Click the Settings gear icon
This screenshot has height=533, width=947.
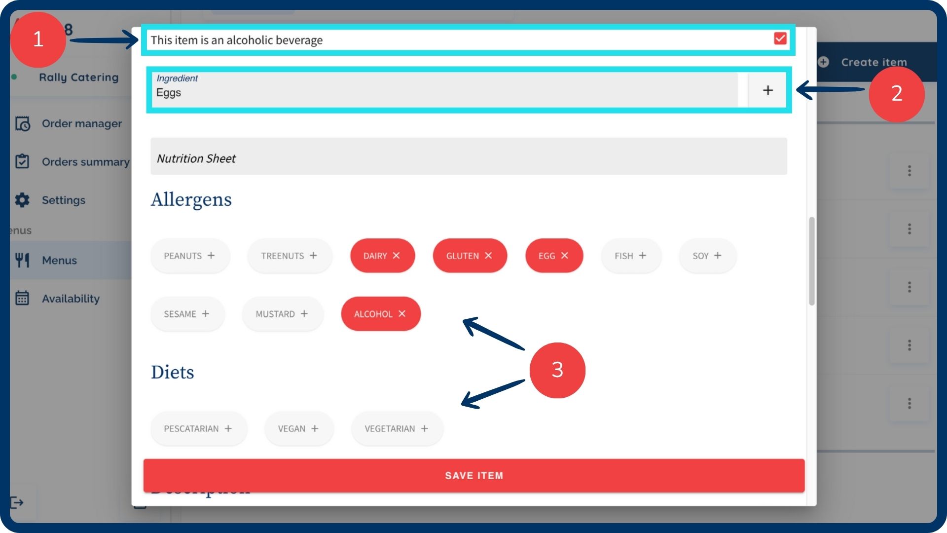point(22,200)
